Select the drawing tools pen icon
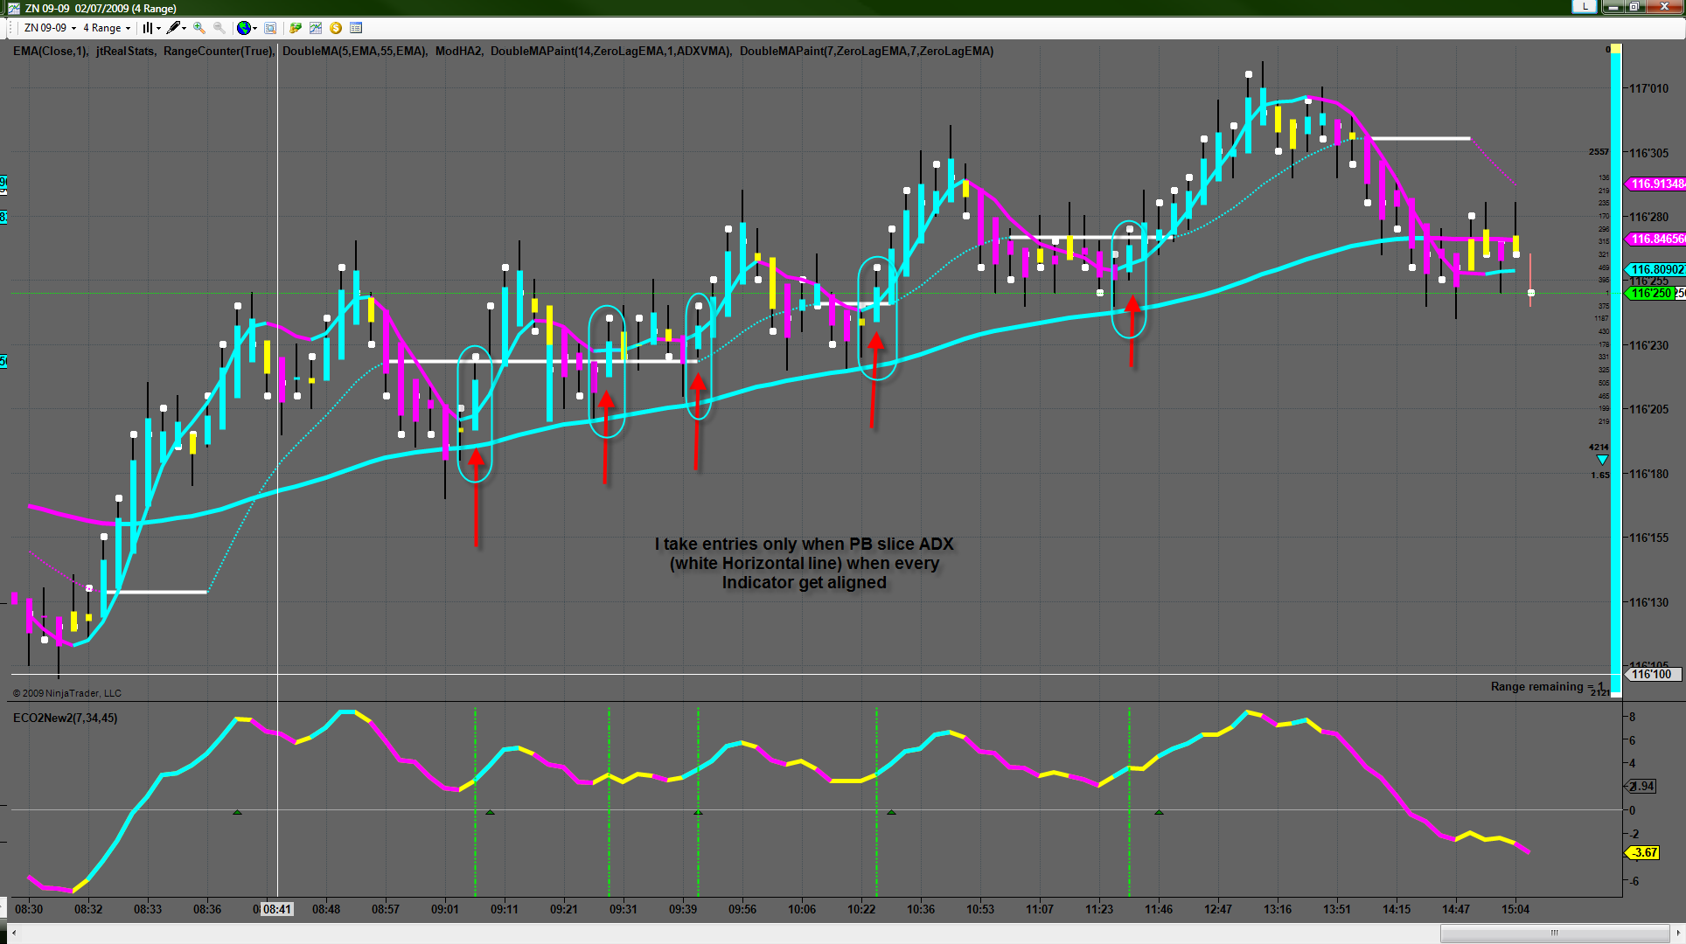1686x944 pixels. click(173, 28)
